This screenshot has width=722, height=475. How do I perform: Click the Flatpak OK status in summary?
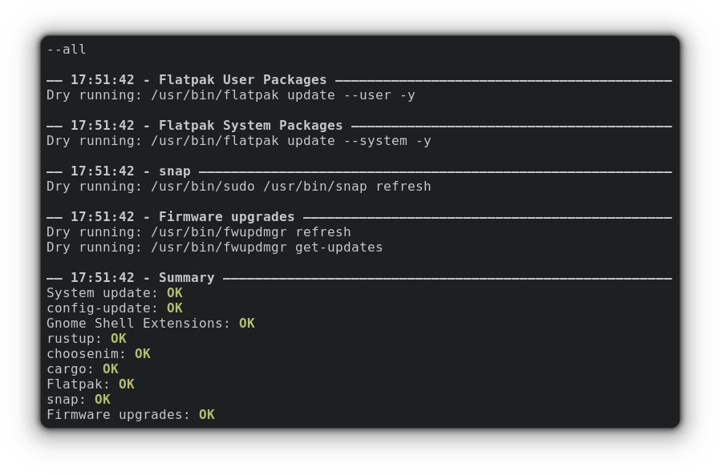tap(127, 384)
